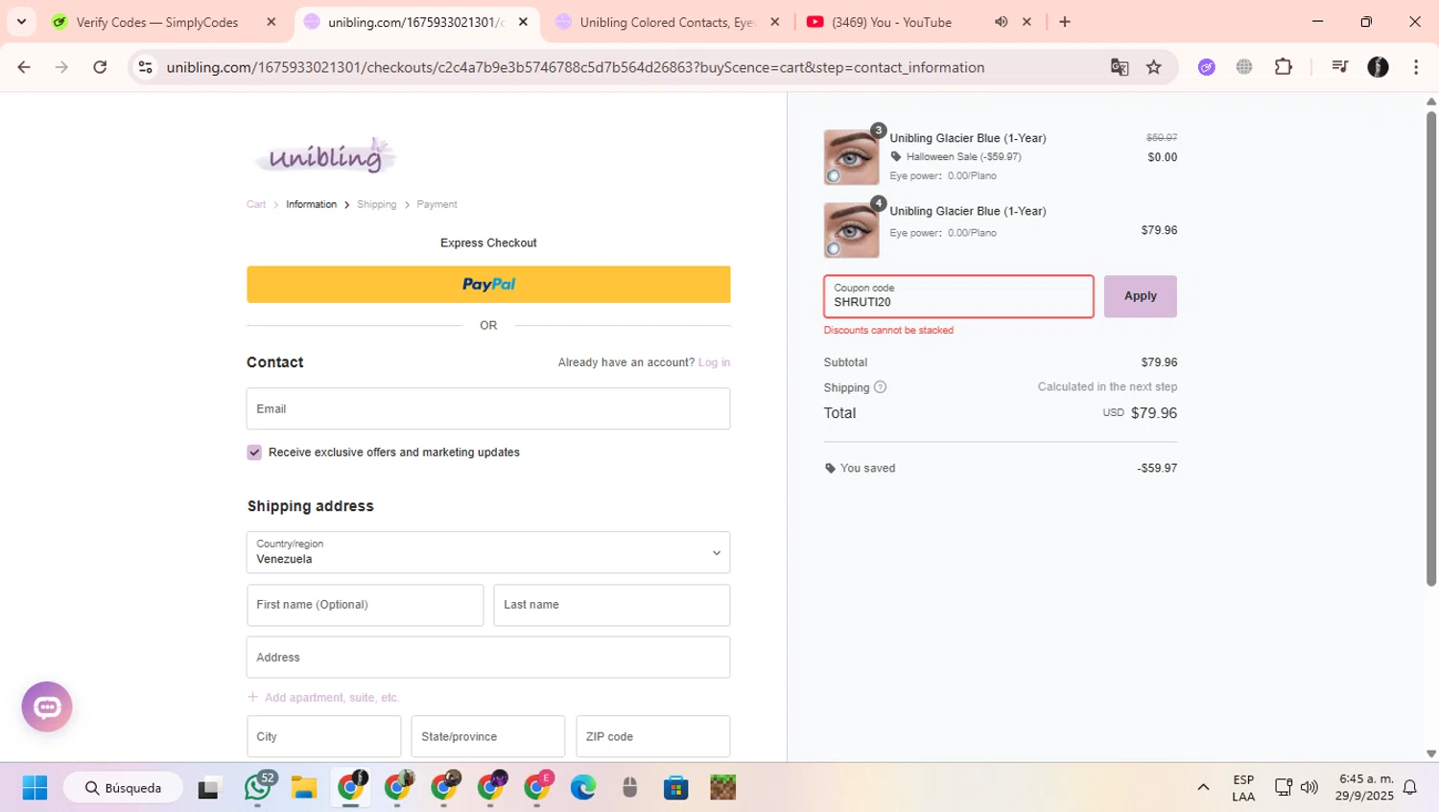Pay with the PayPal express checkout button
1439x812 pixels.
click(x=488, y=285)
